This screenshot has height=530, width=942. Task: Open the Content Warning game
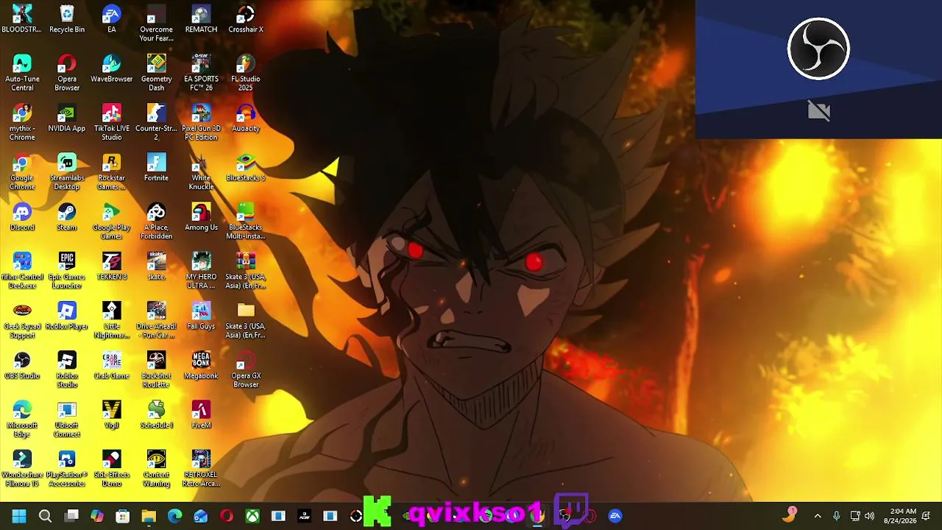156,467
